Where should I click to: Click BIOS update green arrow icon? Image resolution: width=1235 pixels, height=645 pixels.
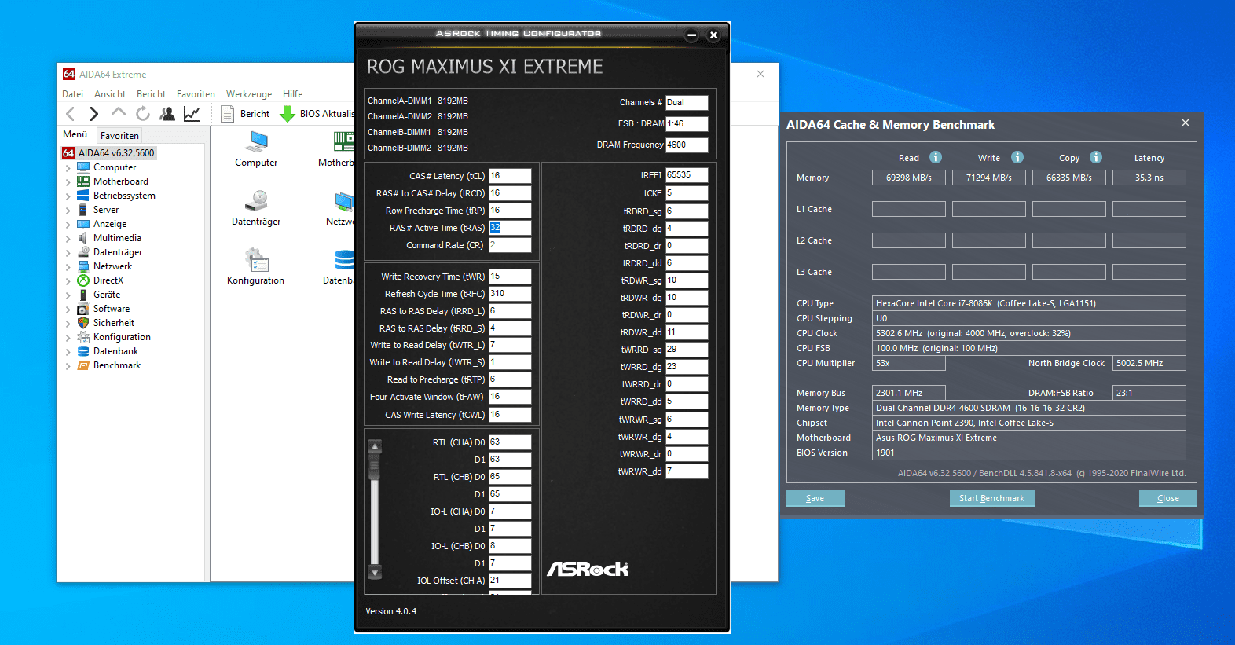point(288,114)
